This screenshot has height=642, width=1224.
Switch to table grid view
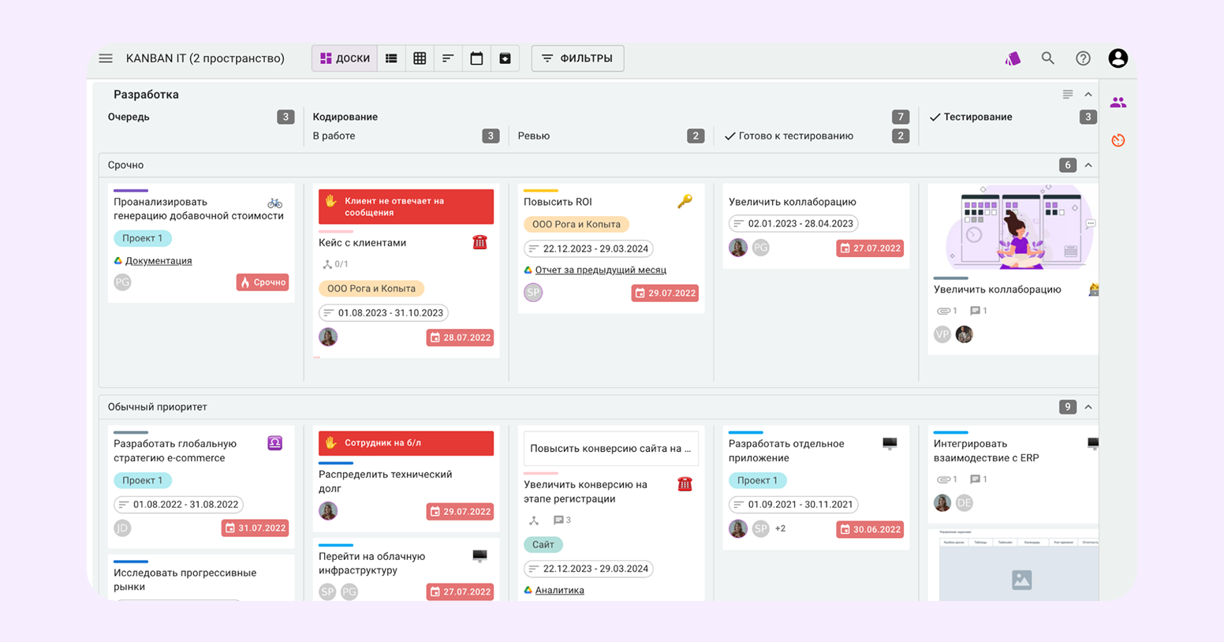tap(420, 58)
